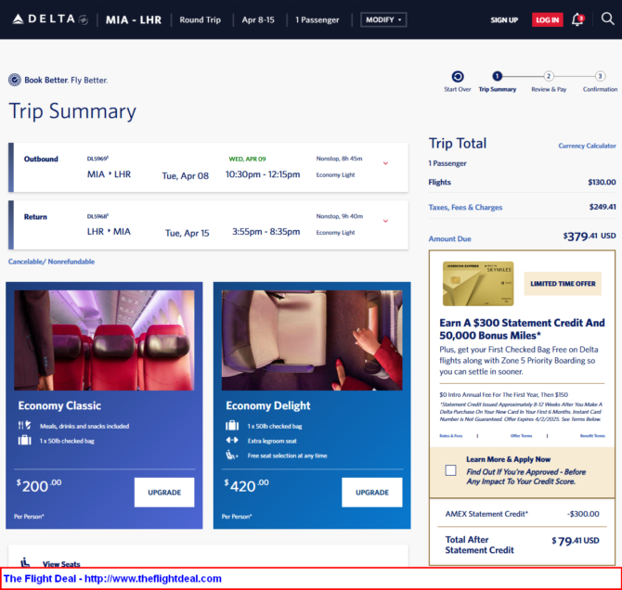Expand the Return flight details chevron
Image resolution: width=622 pixels, height=590 pixels.
(385, 221)
